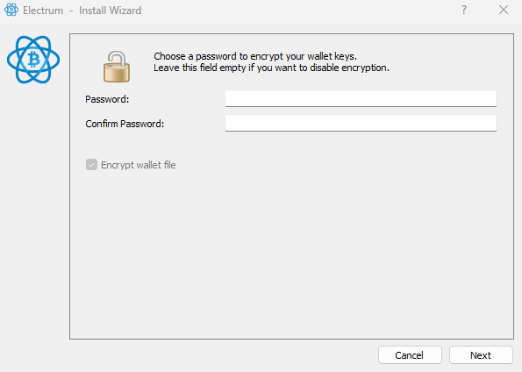Click the "Install Wizard" title text
The image size is (522, 372).
[x=111, y=11]
